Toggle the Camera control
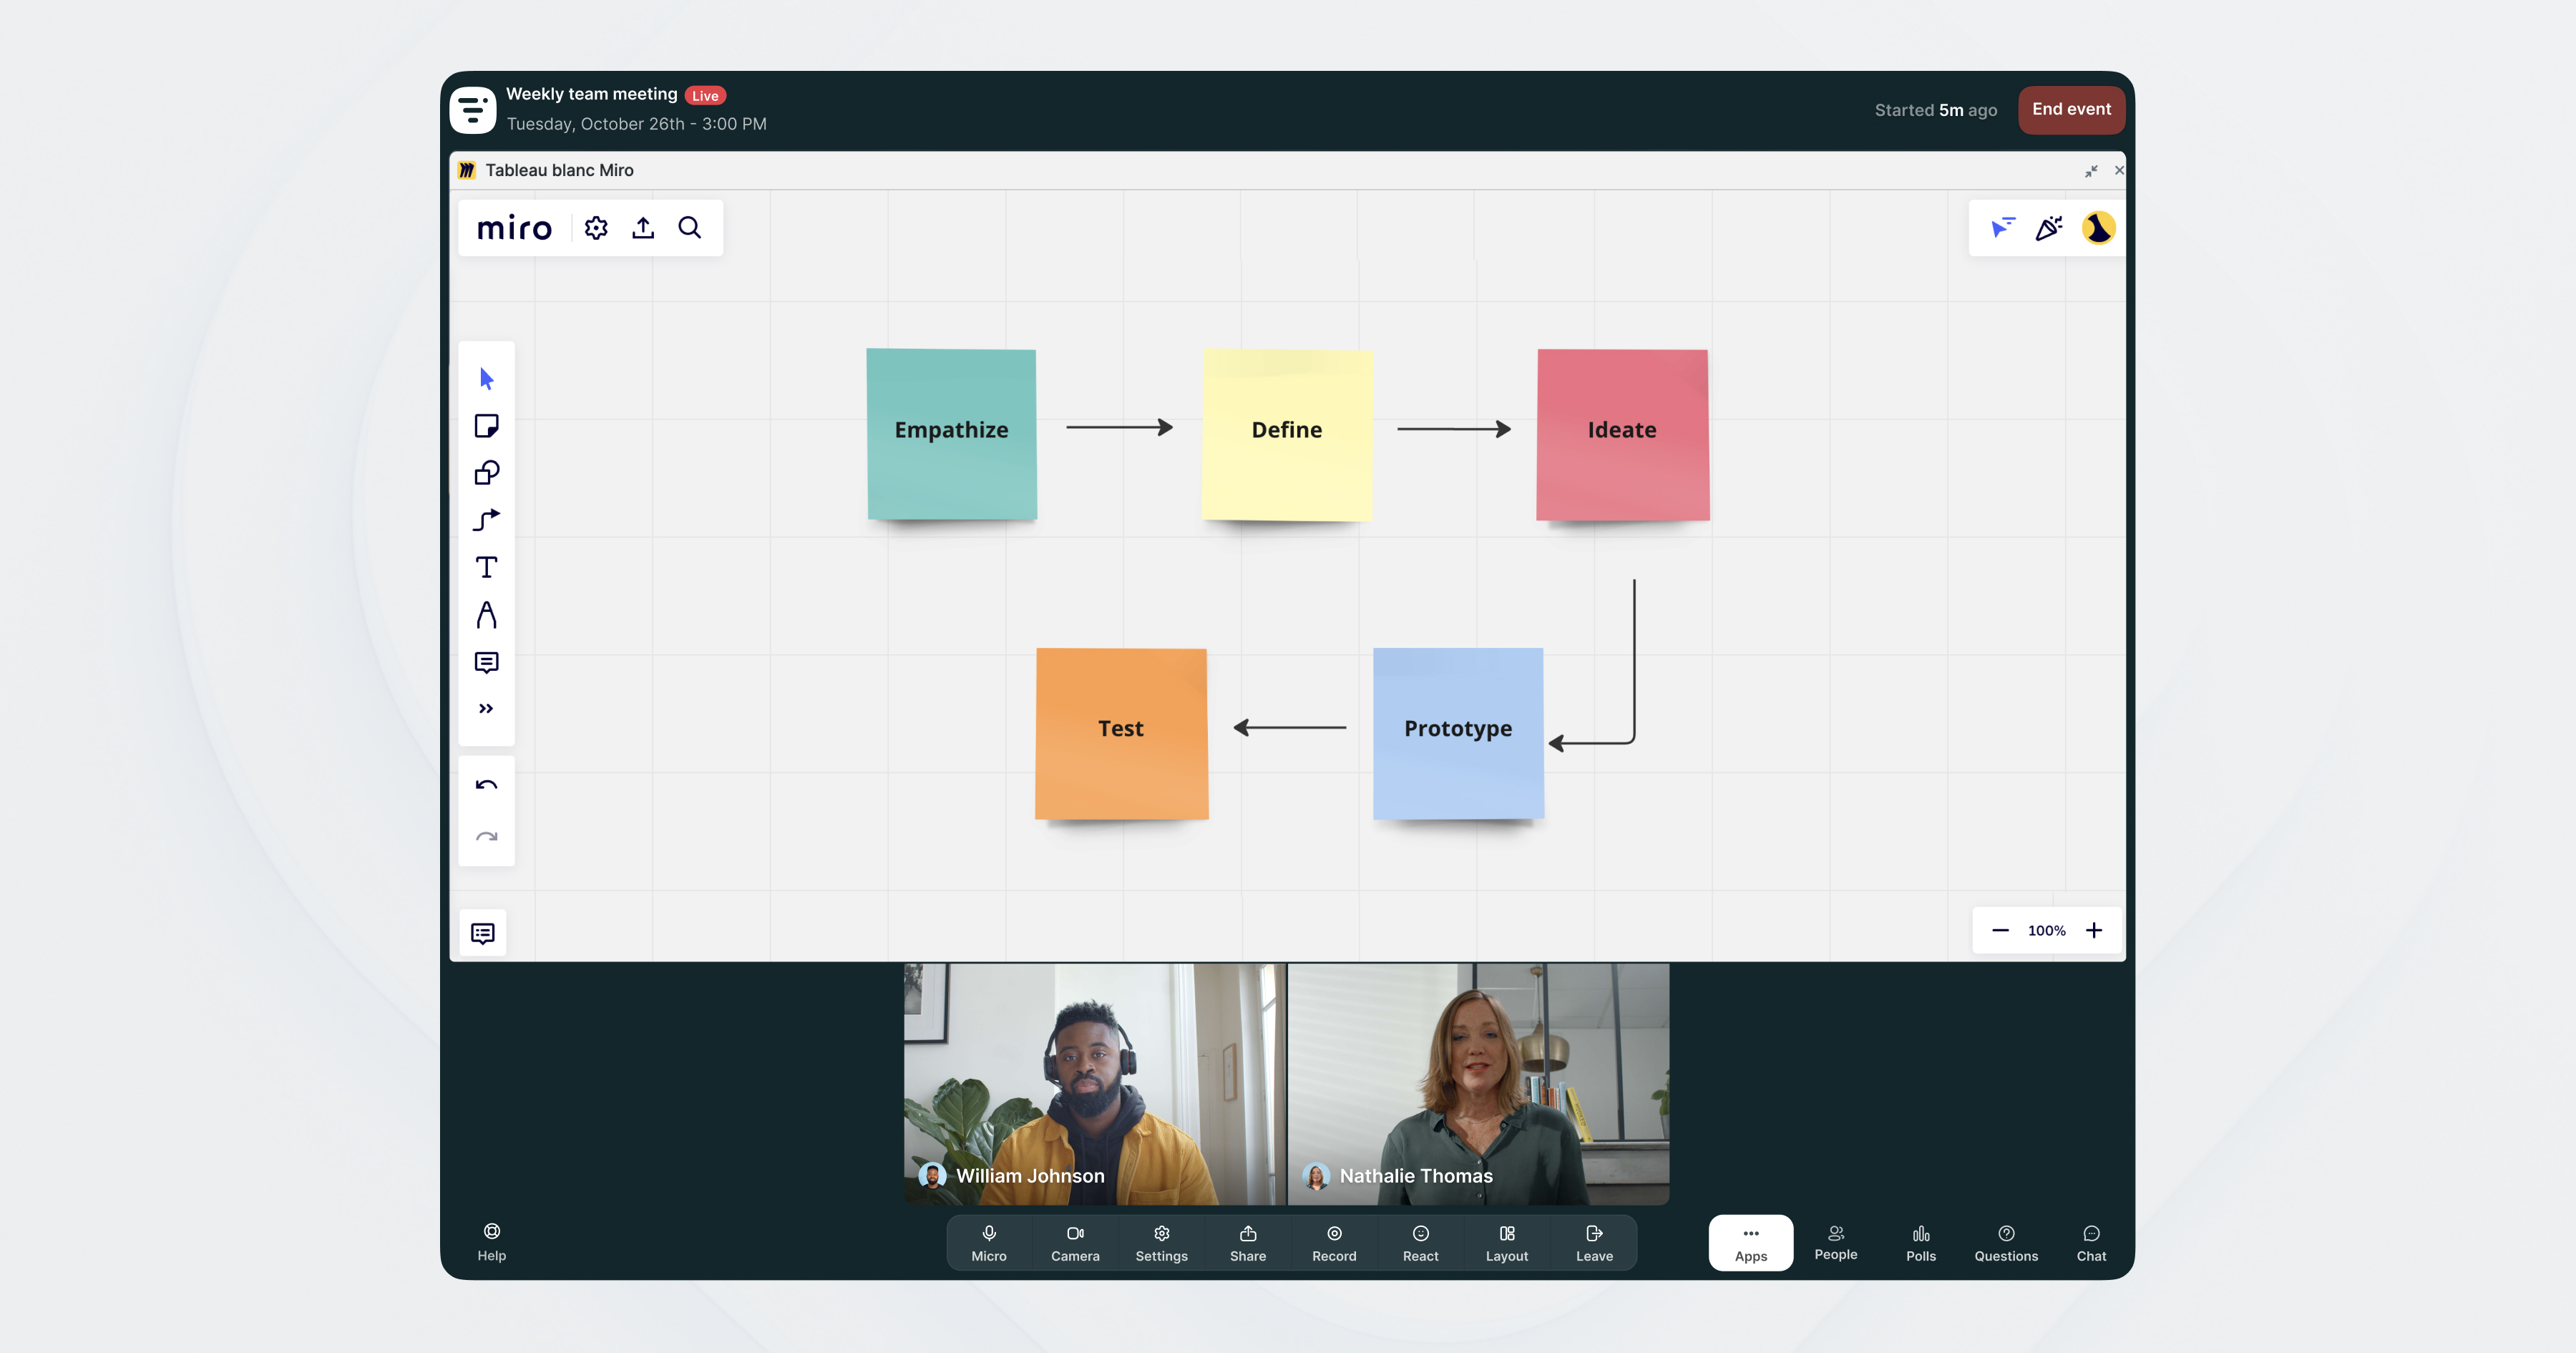The width and height of the screenshot is (2576, 1353). point(1075,1243)
